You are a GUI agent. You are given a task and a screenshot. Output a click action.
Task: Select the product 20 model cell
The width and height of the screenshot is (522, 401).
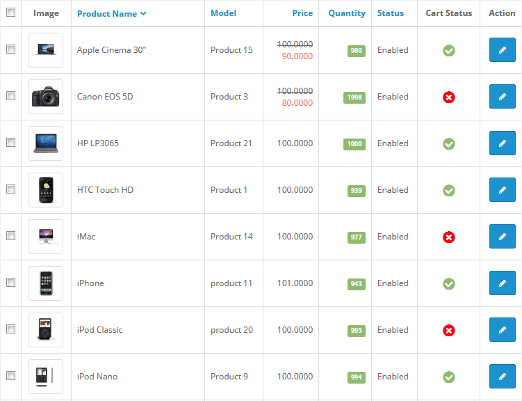pos(231,330)
